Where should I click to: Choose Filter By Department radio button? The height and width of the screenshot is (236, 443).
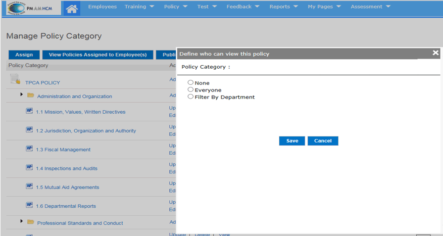(x=190, y=97)
